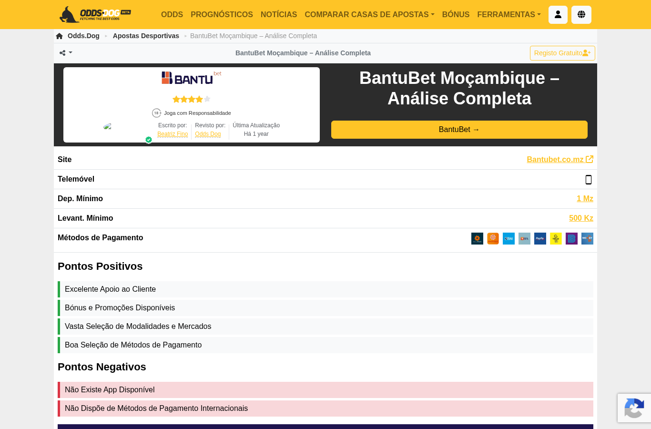Click the yellow BantuBet → button
The image size is (651, 429).
click(459, 130)
